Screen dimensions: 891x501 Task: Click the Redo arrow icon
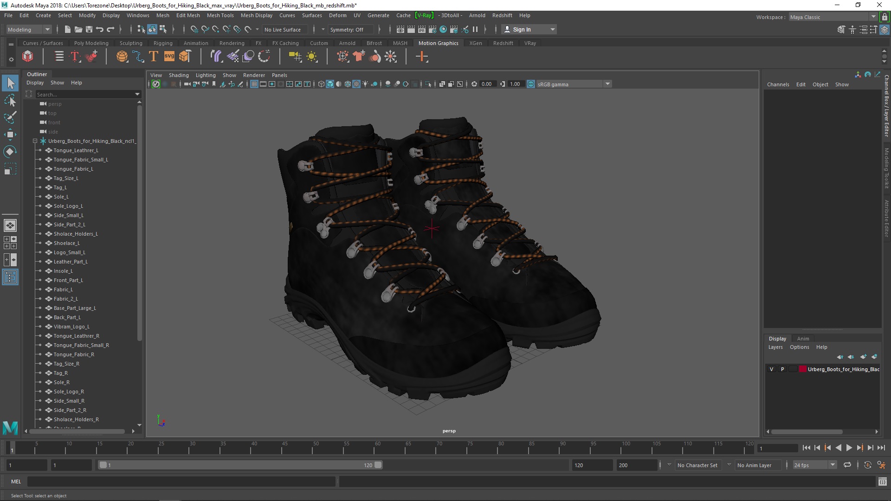pos(110,29)
